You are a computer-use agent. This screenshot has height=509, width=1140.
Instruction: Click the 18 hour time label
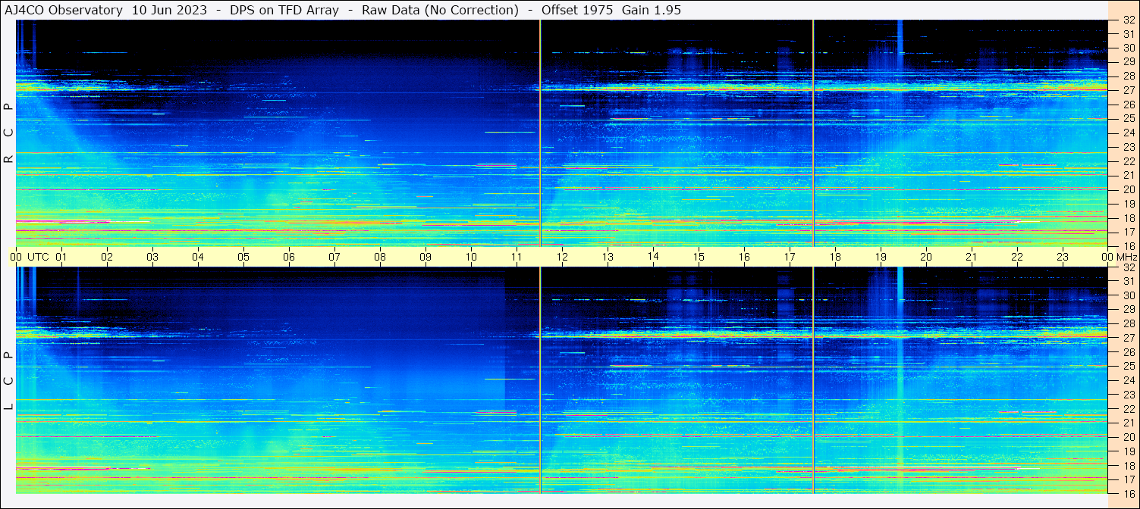click(x=835, y=257)
